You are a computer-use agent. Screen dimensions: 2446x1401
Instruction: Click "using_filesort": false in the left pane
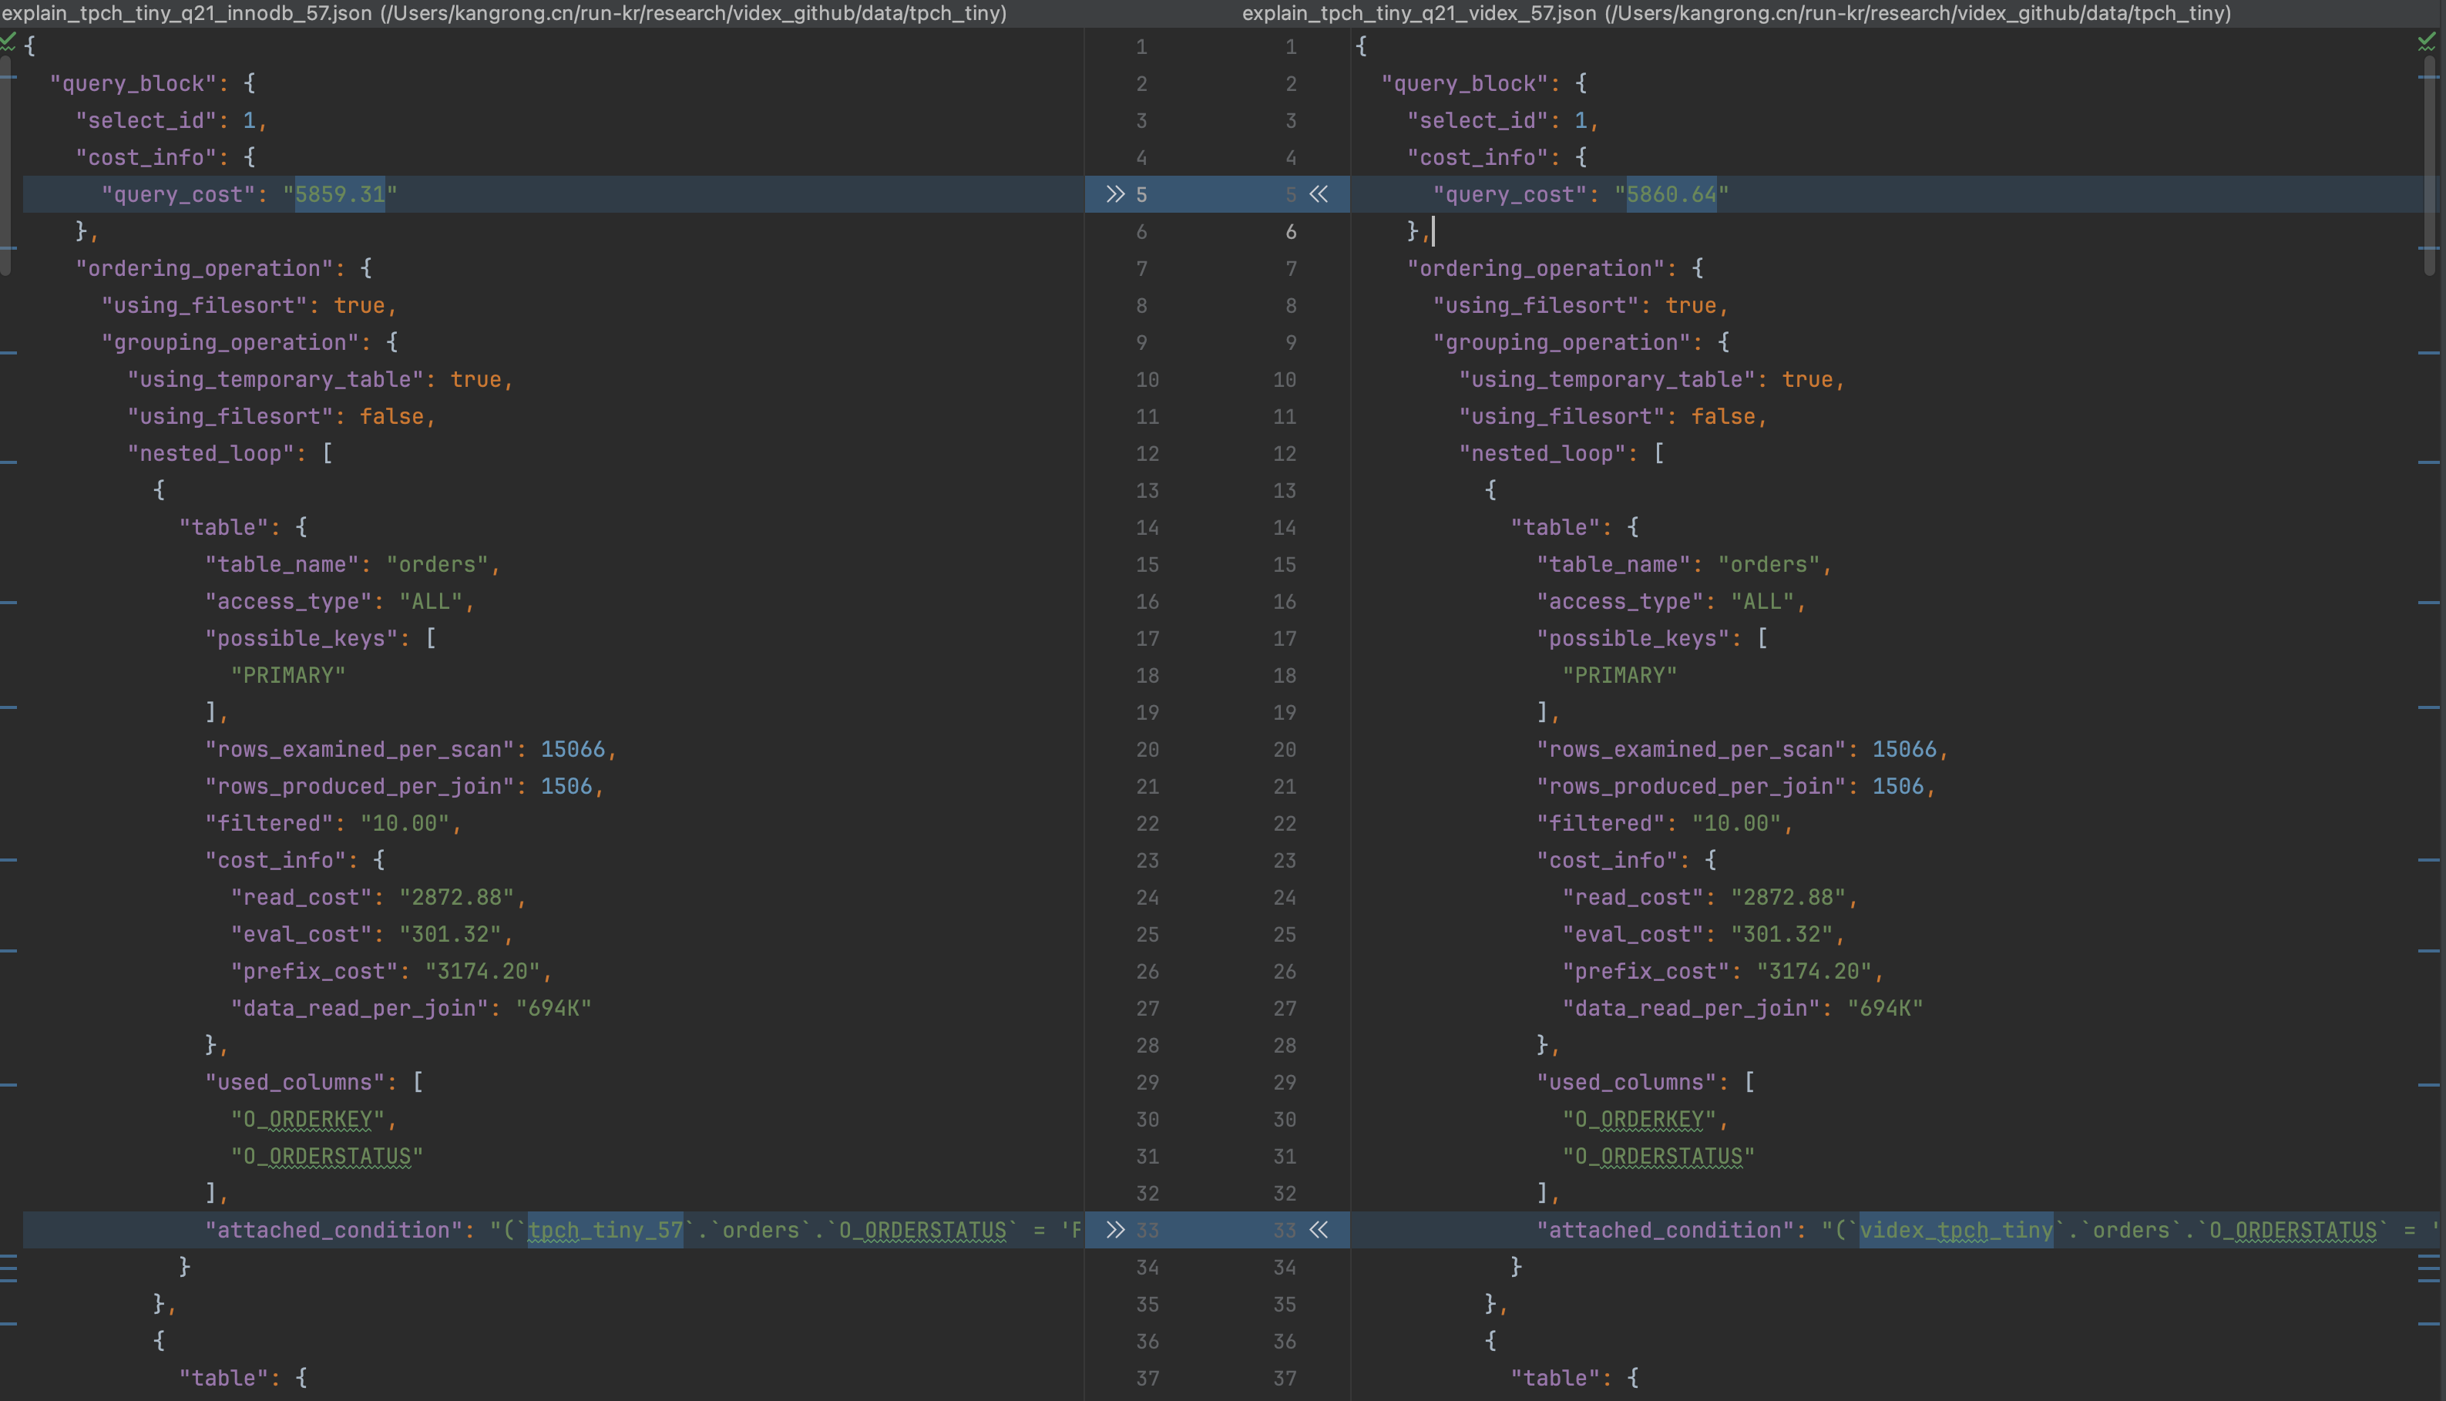(281, 417)
